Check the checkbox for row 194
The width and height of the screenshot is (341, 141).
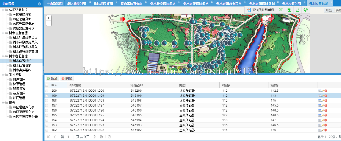pos(47,120)
